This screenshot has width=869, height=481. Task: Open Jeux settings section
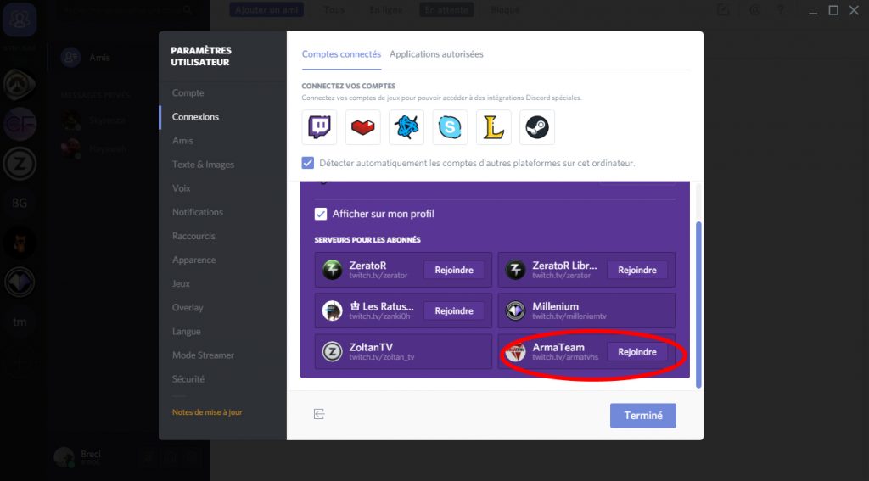coord(181,283)
